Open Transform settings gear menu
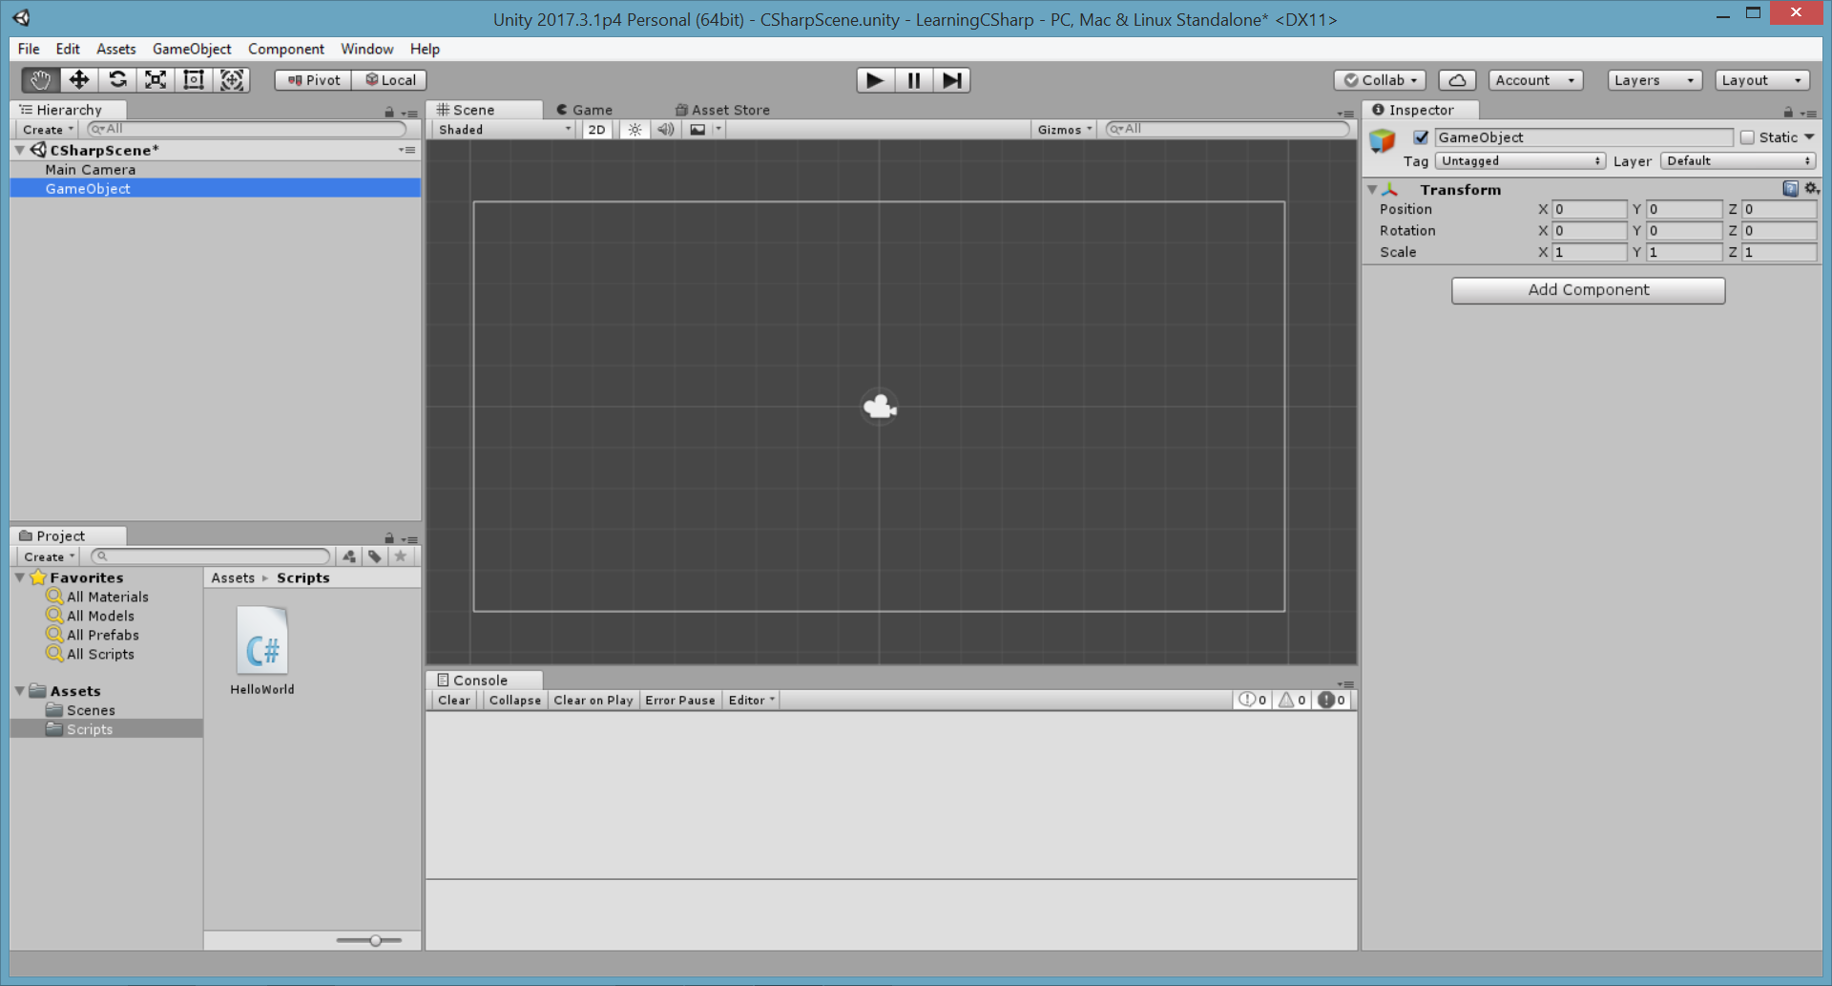 tap(1811, 189)
